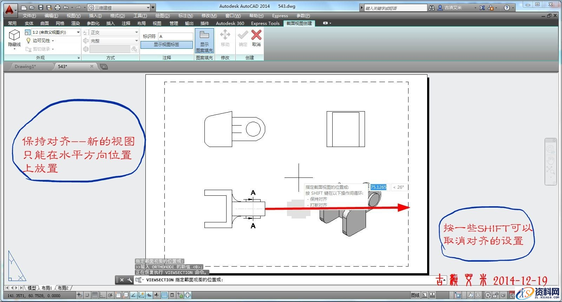
Task: Expand the workspace dropdown 三维建模
Action: (x=148, y=7)
